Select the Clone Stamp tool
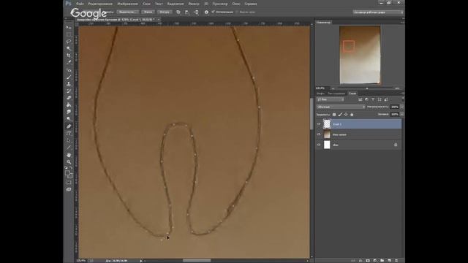The width and height of the screenshot is (468, 263). pos(69,84)
